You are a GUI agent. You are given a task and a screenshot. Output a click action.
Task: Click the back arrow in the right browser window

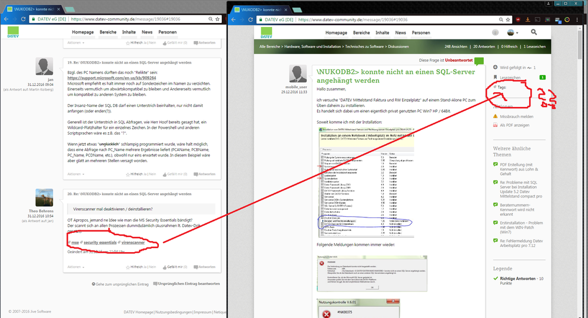point(234,19)
